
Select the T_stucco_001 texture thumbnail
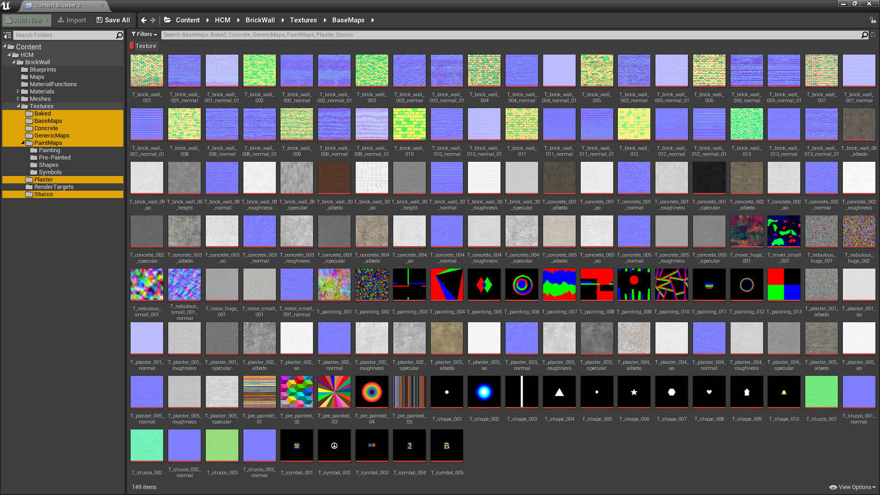click(821, 392)
